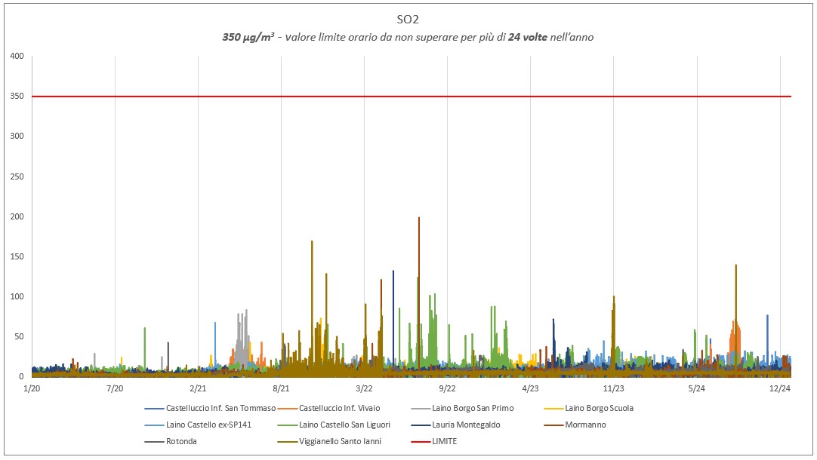Click the 12/24 x-axis date label

coord(779,388)
